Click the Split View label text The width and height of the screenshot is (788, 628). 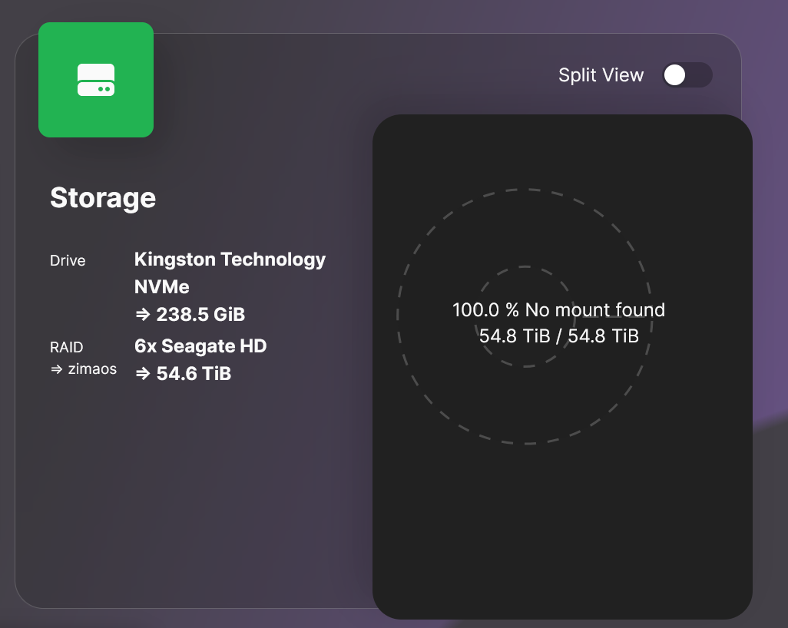[601, 75]
